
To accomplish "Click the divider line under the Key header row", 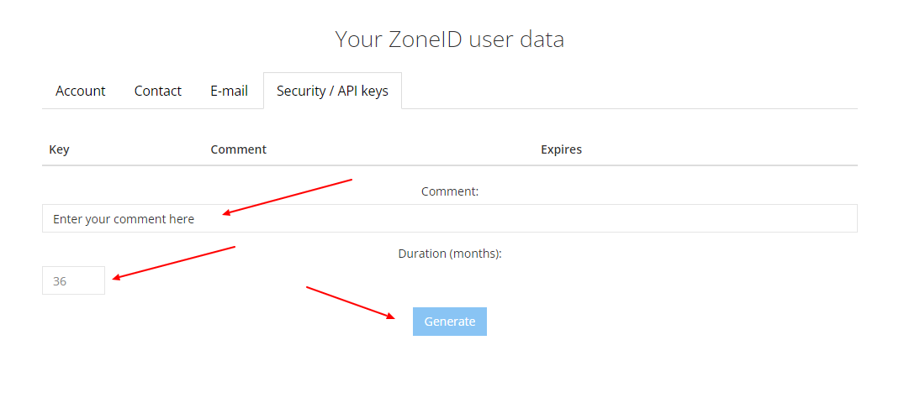I will (x=449, y=165).
